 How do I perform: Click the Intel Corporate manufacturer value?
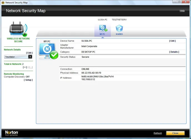tap(89, 46)
